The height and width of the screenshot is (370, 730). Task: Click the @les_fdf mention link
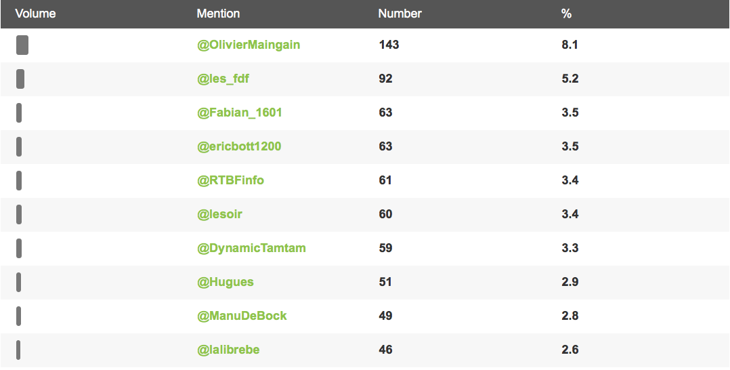[x=223, y=79]
